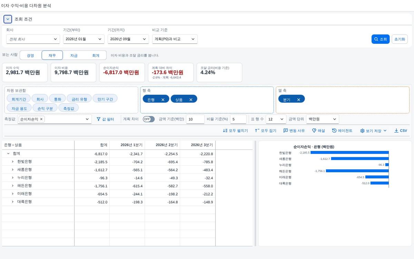Select the 재무 viewer role
414x259 pixels.
52,55
